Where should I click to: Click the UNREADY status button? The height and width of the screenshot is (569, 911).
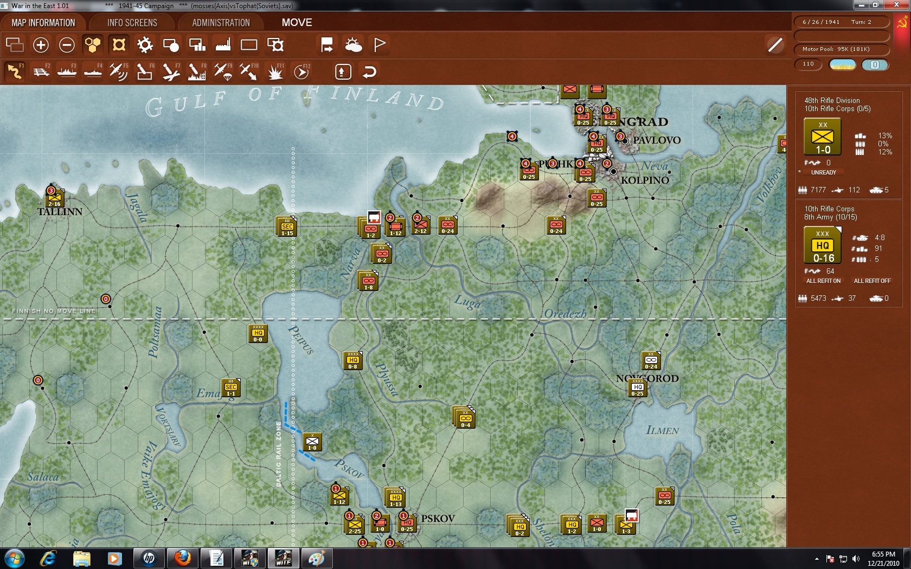click(x=823, y=172)
